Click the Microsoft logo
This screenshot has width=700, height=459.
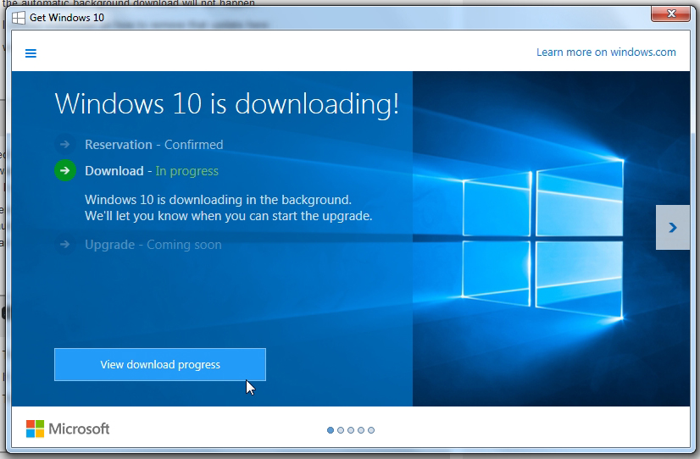(x=68, y=429)
